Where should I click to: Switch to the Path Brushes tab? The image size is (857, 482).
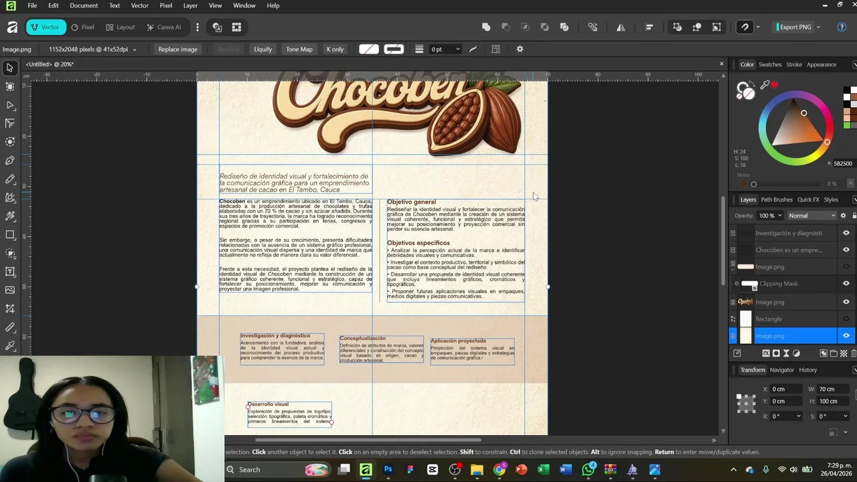(x=777, y=199)
